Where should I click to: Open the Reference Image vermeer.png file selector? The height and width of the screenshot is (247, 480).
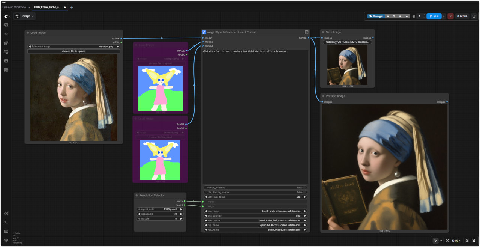point(74,47)
